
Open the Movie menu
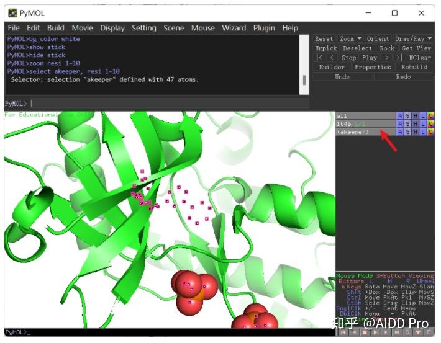tap(82, 28)
